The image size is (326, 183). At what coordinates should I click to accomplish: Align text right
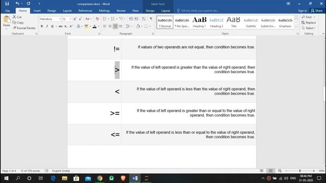(x=115, y=26)
